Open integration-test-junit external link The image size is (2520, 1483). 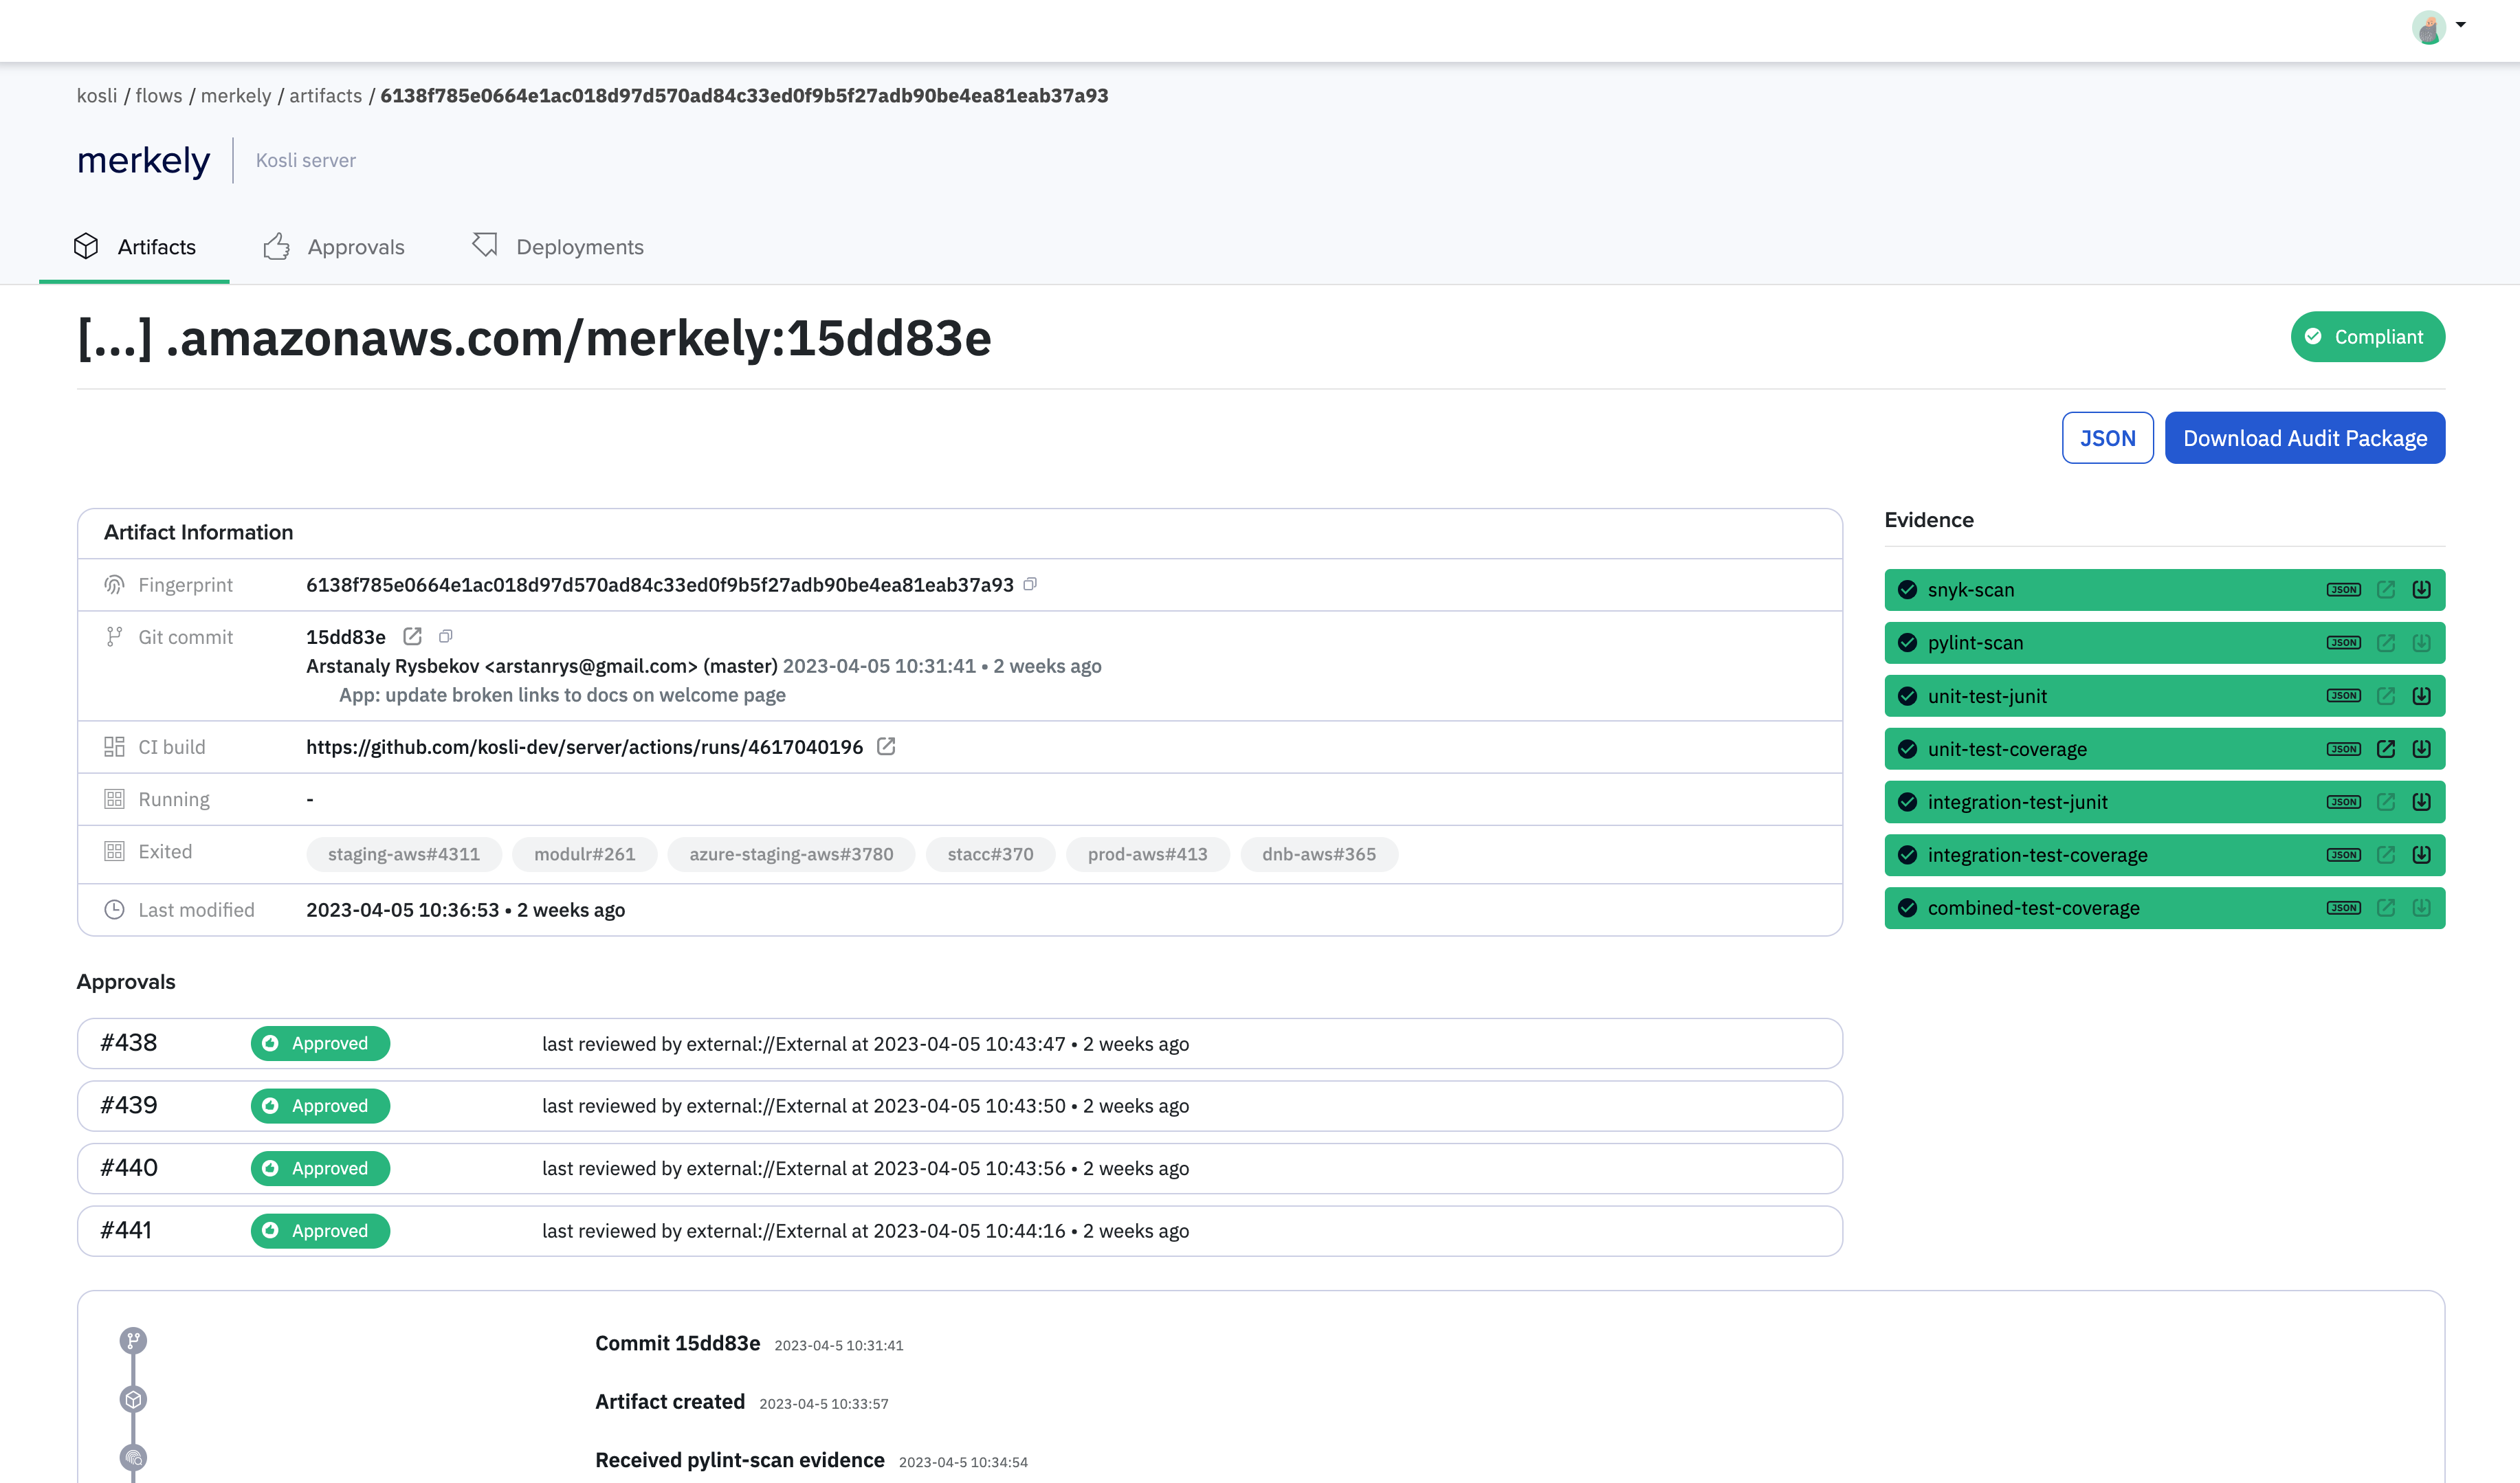2386,802
